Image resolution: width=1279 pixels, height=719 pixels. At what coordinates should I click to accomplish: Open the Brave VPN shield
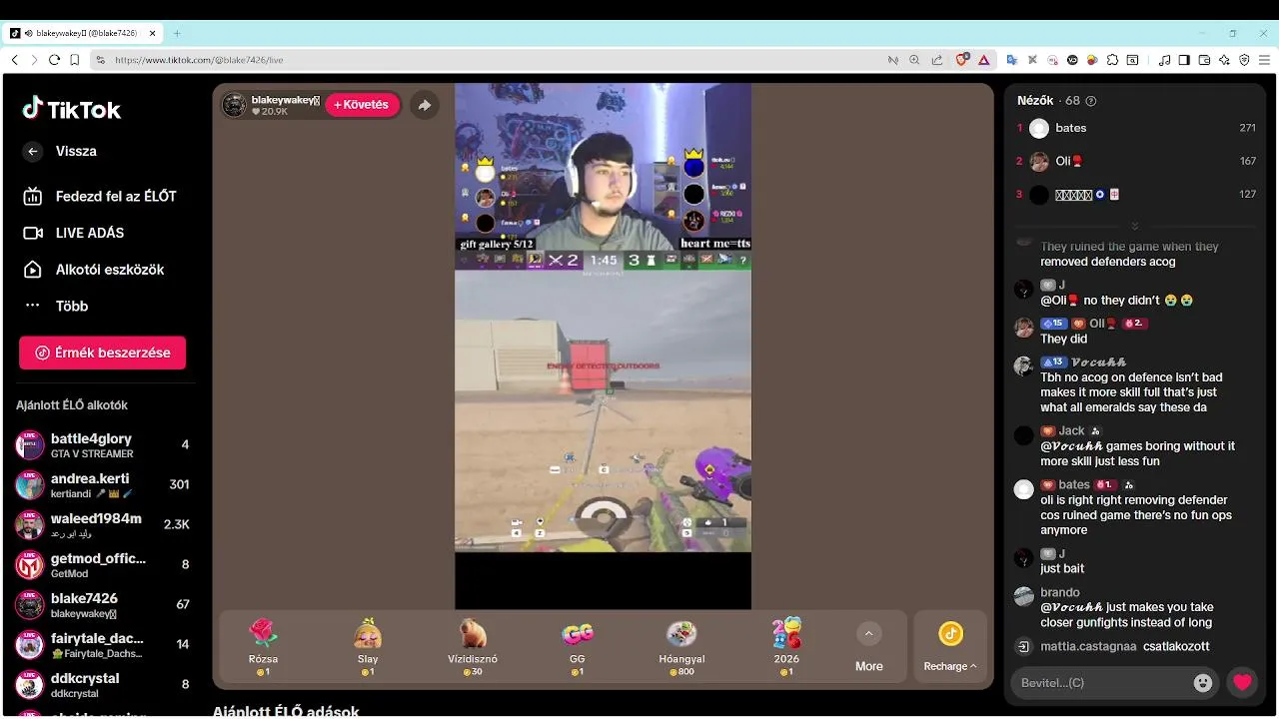1244,60
